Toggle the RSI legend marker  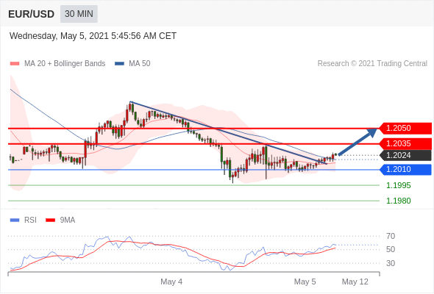pyautogui.click(x=15, y=220)
